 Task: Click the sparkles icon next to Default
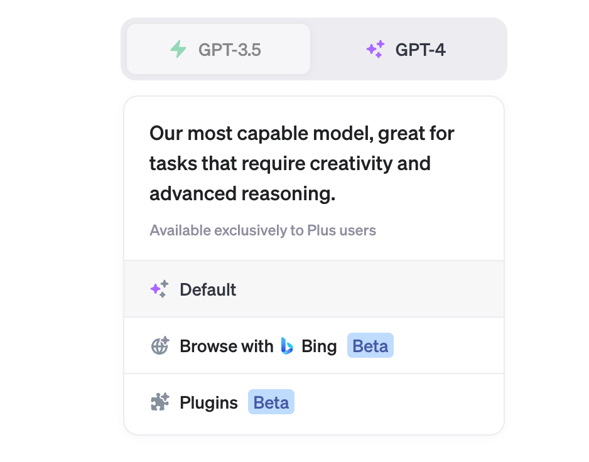[x=159, y=289]
